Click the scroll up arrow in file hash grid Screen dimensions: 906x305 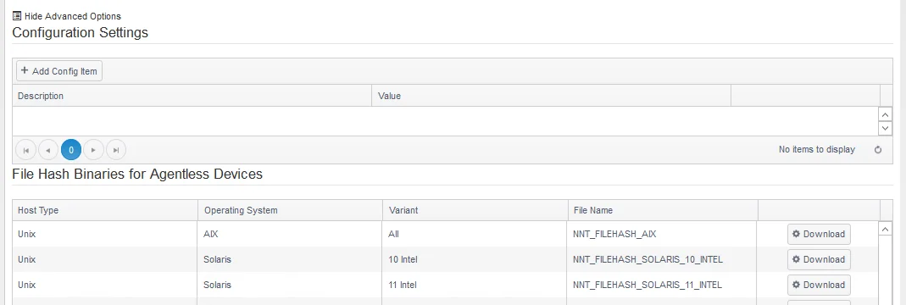coord(885,230)
